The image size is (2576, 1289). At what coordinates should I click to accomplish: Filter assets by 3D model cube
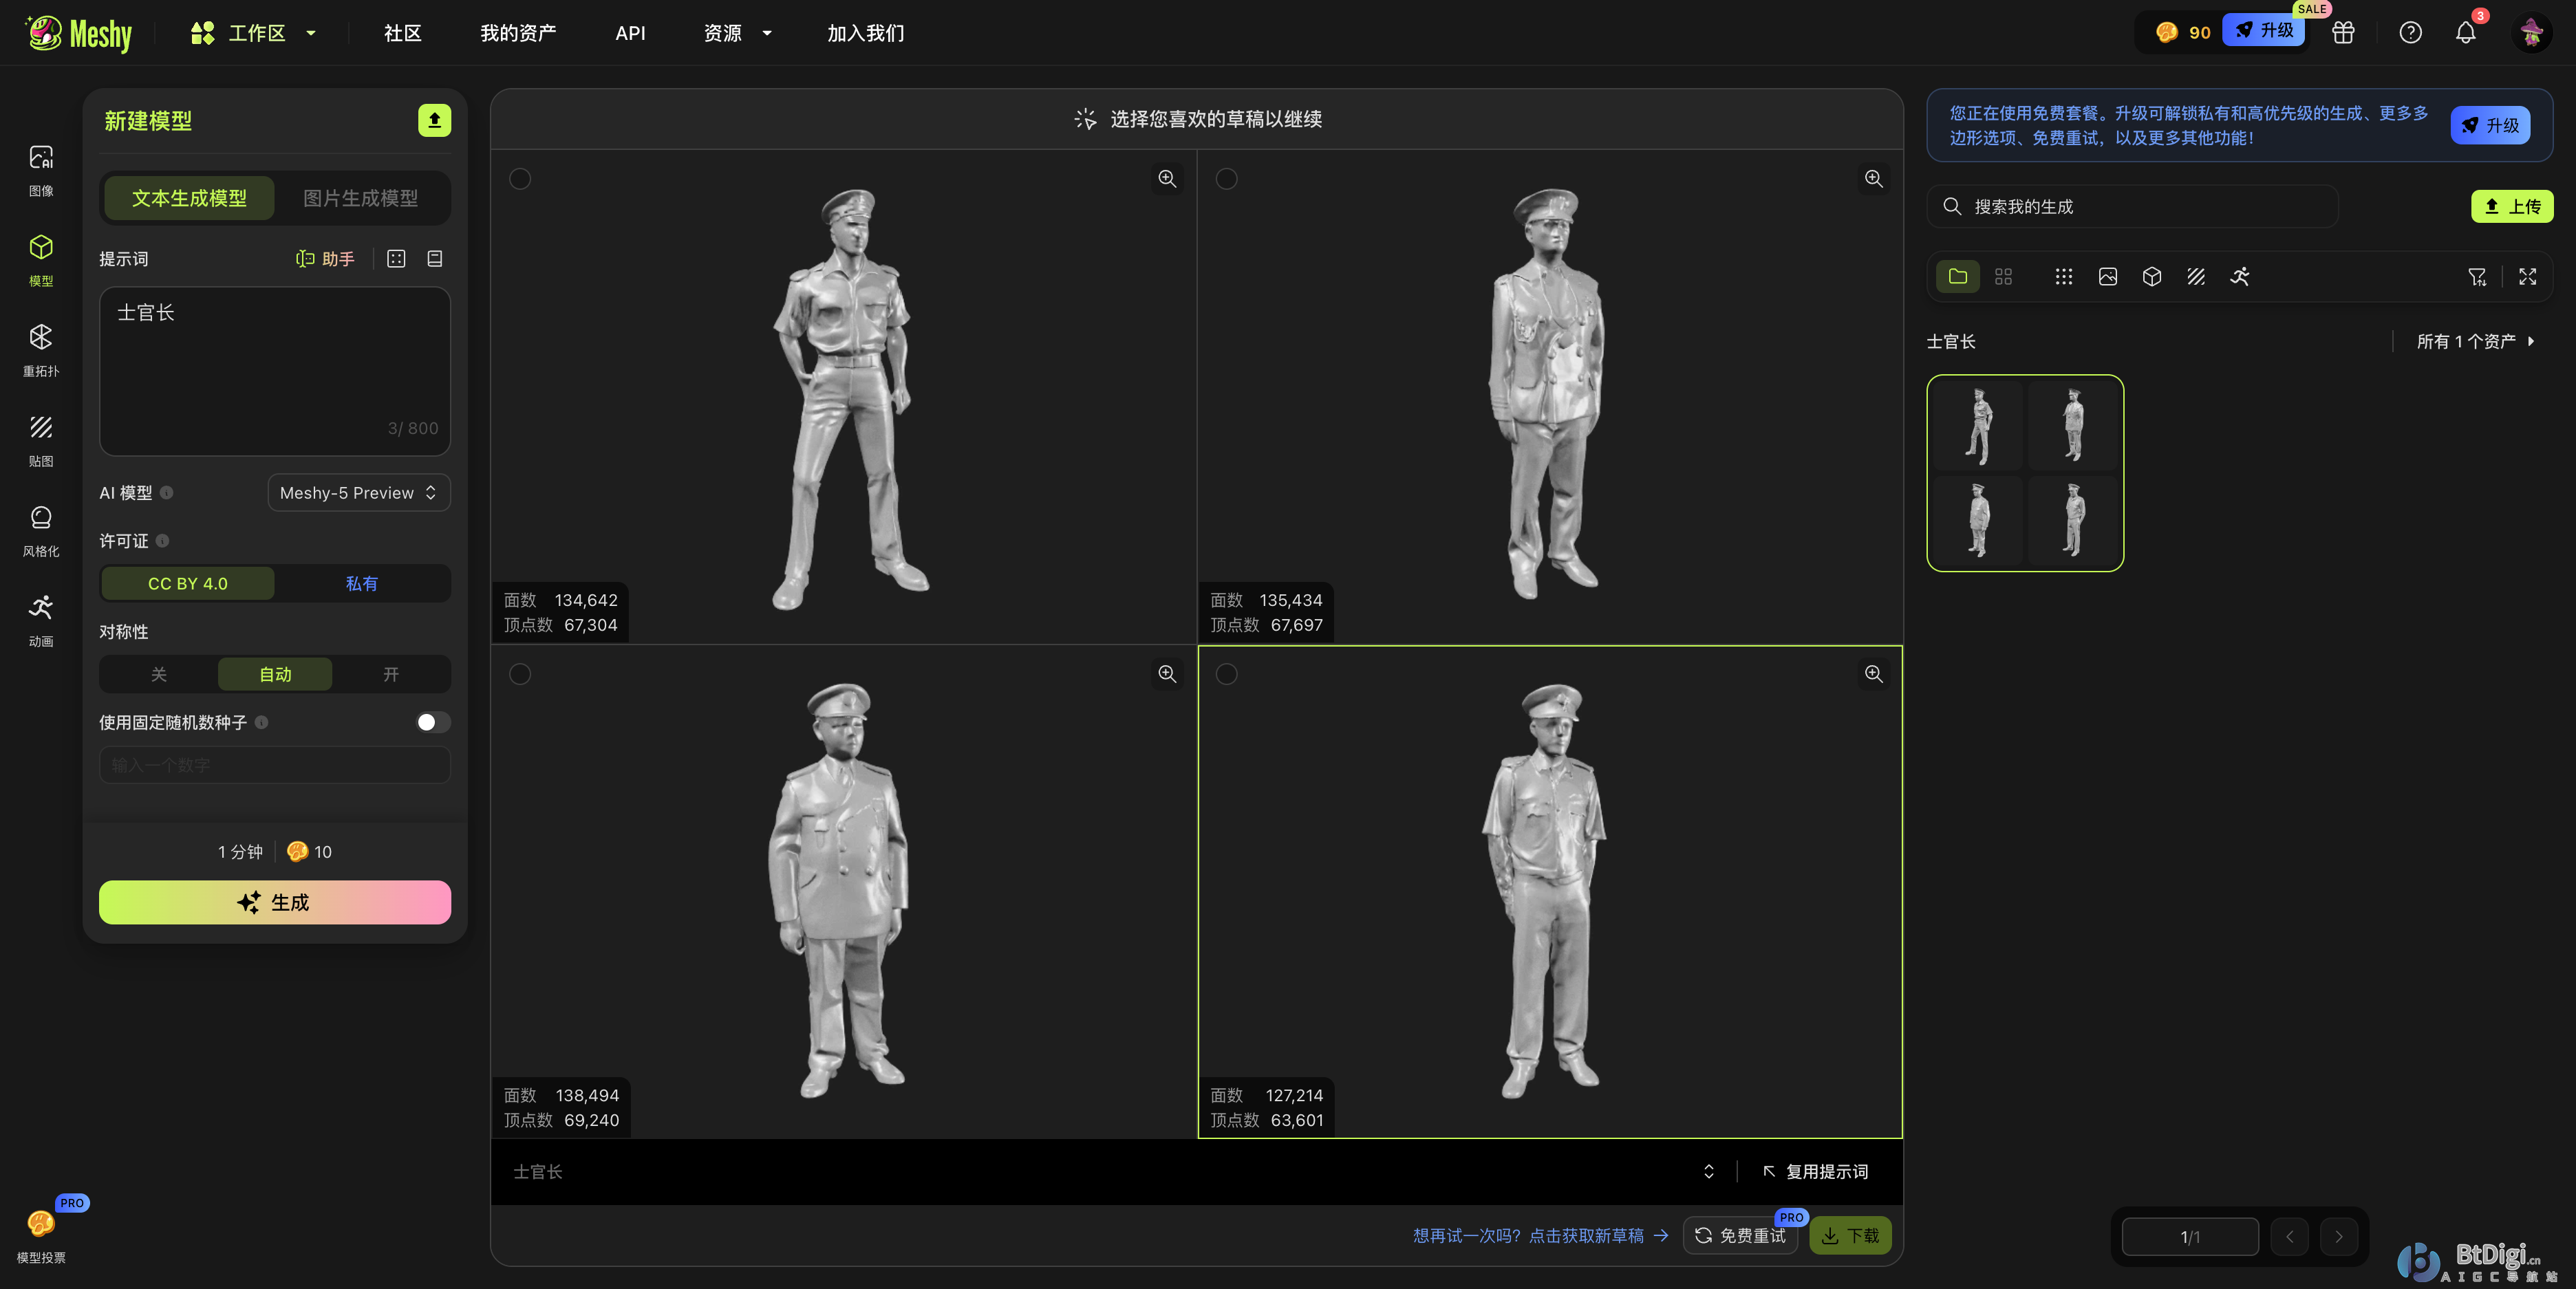[x=2152, y=276]
